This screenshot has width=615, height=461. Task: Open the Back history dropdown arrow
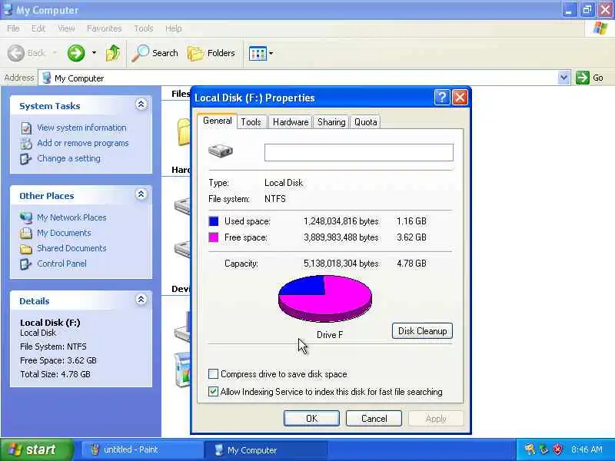point(55,52)
